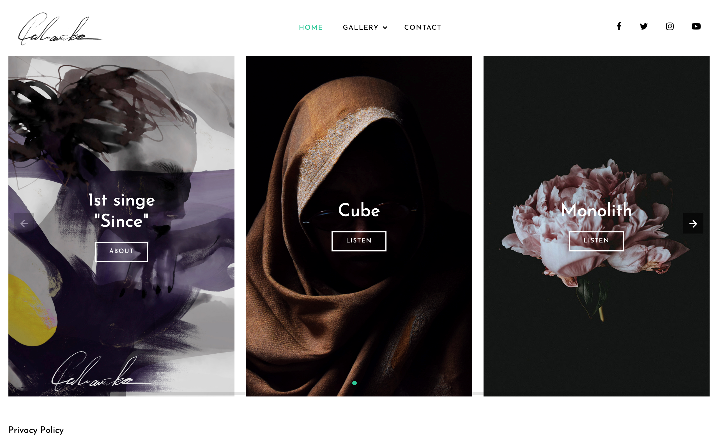Expand the Gallery dropdown chevron

point(385,28)
